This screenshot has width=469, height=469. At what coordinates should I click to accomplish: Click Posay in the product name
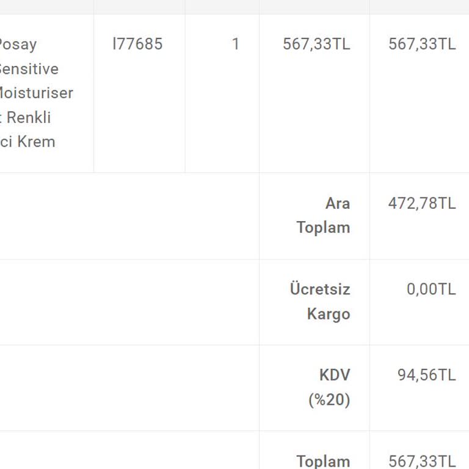(x=17, y=45)
